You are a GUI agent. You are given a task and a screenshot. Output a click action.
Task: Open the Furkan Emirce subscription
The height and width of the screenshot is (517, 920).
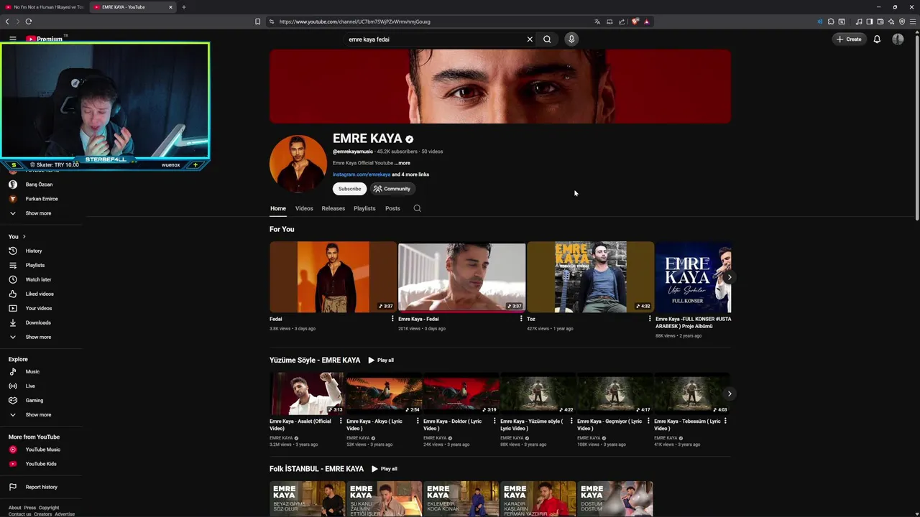(x=42, y=199)
